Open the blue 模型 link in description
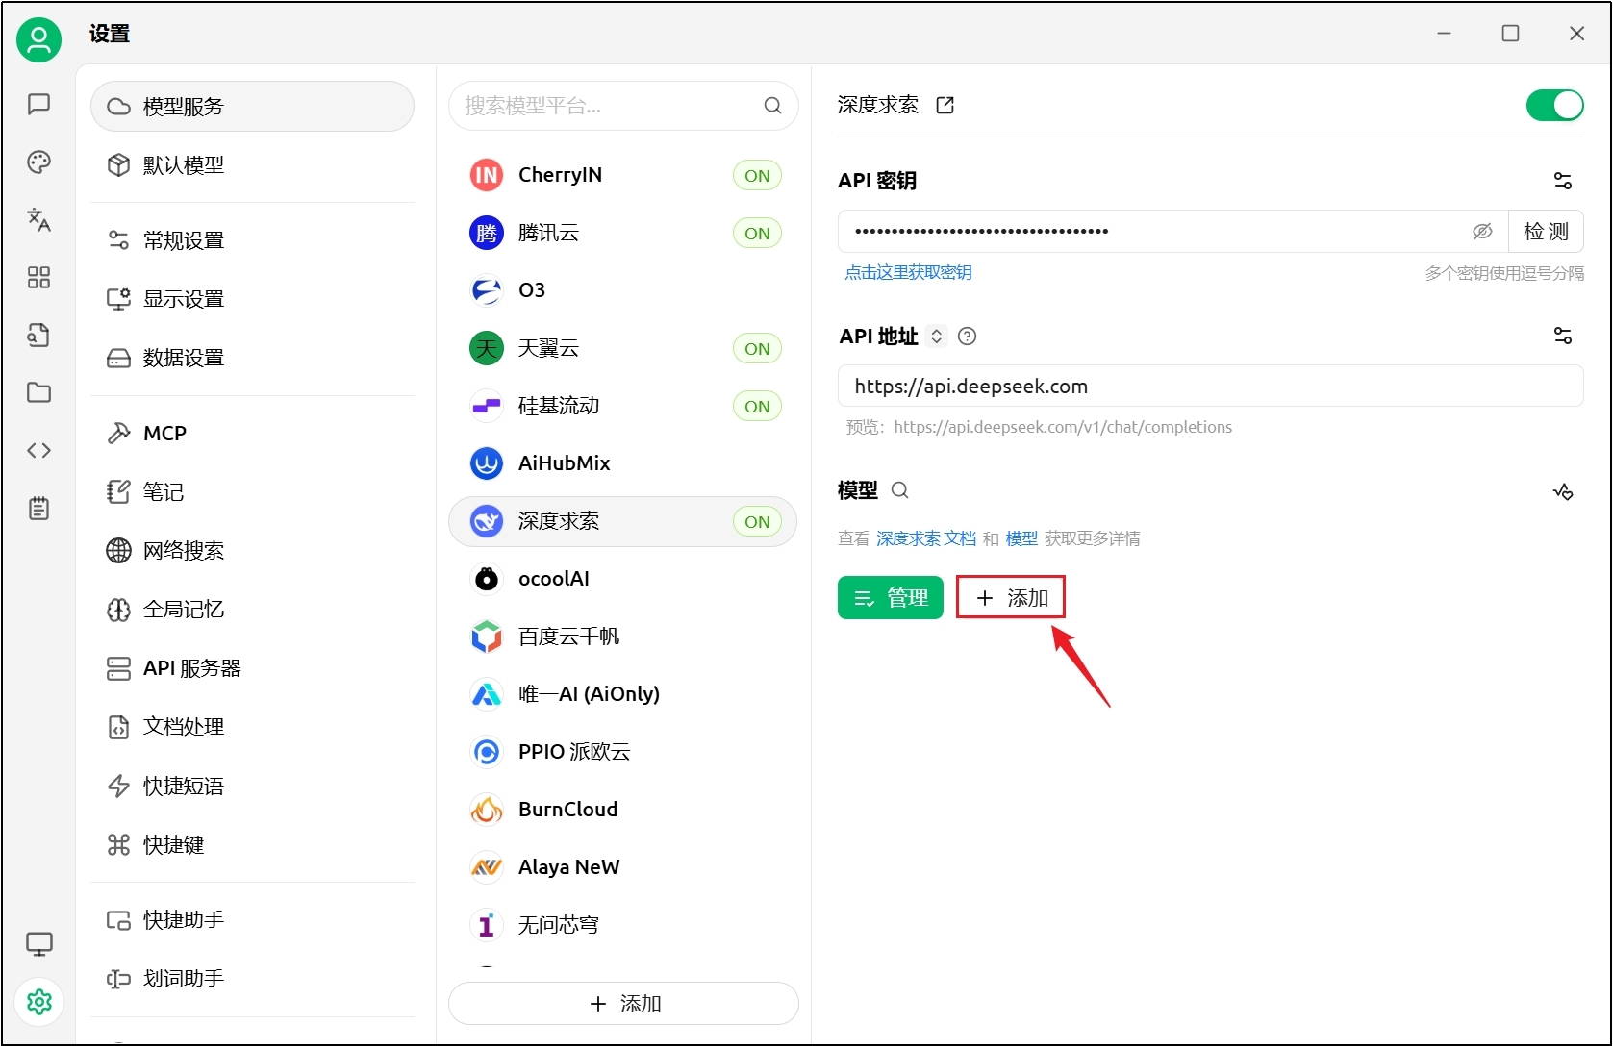The image size is (1613, 1049). click(x=1021, y=538)
